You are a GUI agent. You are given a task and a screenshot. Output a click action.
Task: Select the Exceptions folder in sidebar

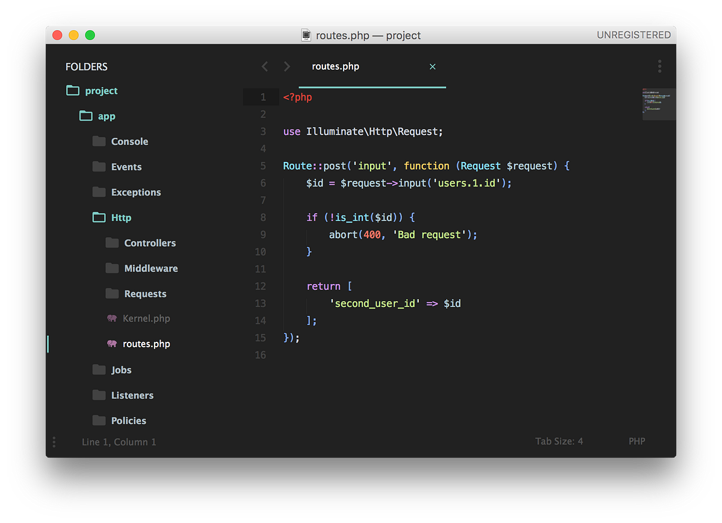pos(136,192)
